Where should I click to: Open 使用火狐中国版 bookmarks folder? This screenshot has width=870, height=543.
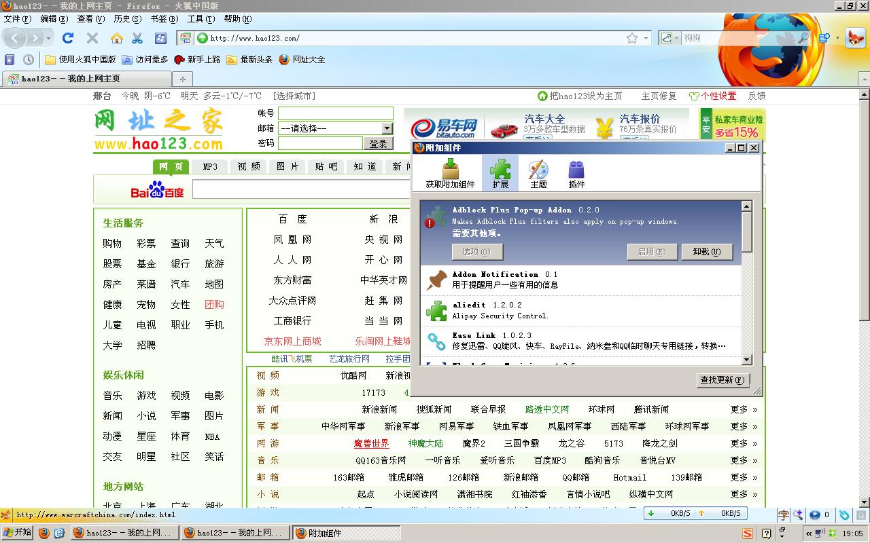point(80,59)
